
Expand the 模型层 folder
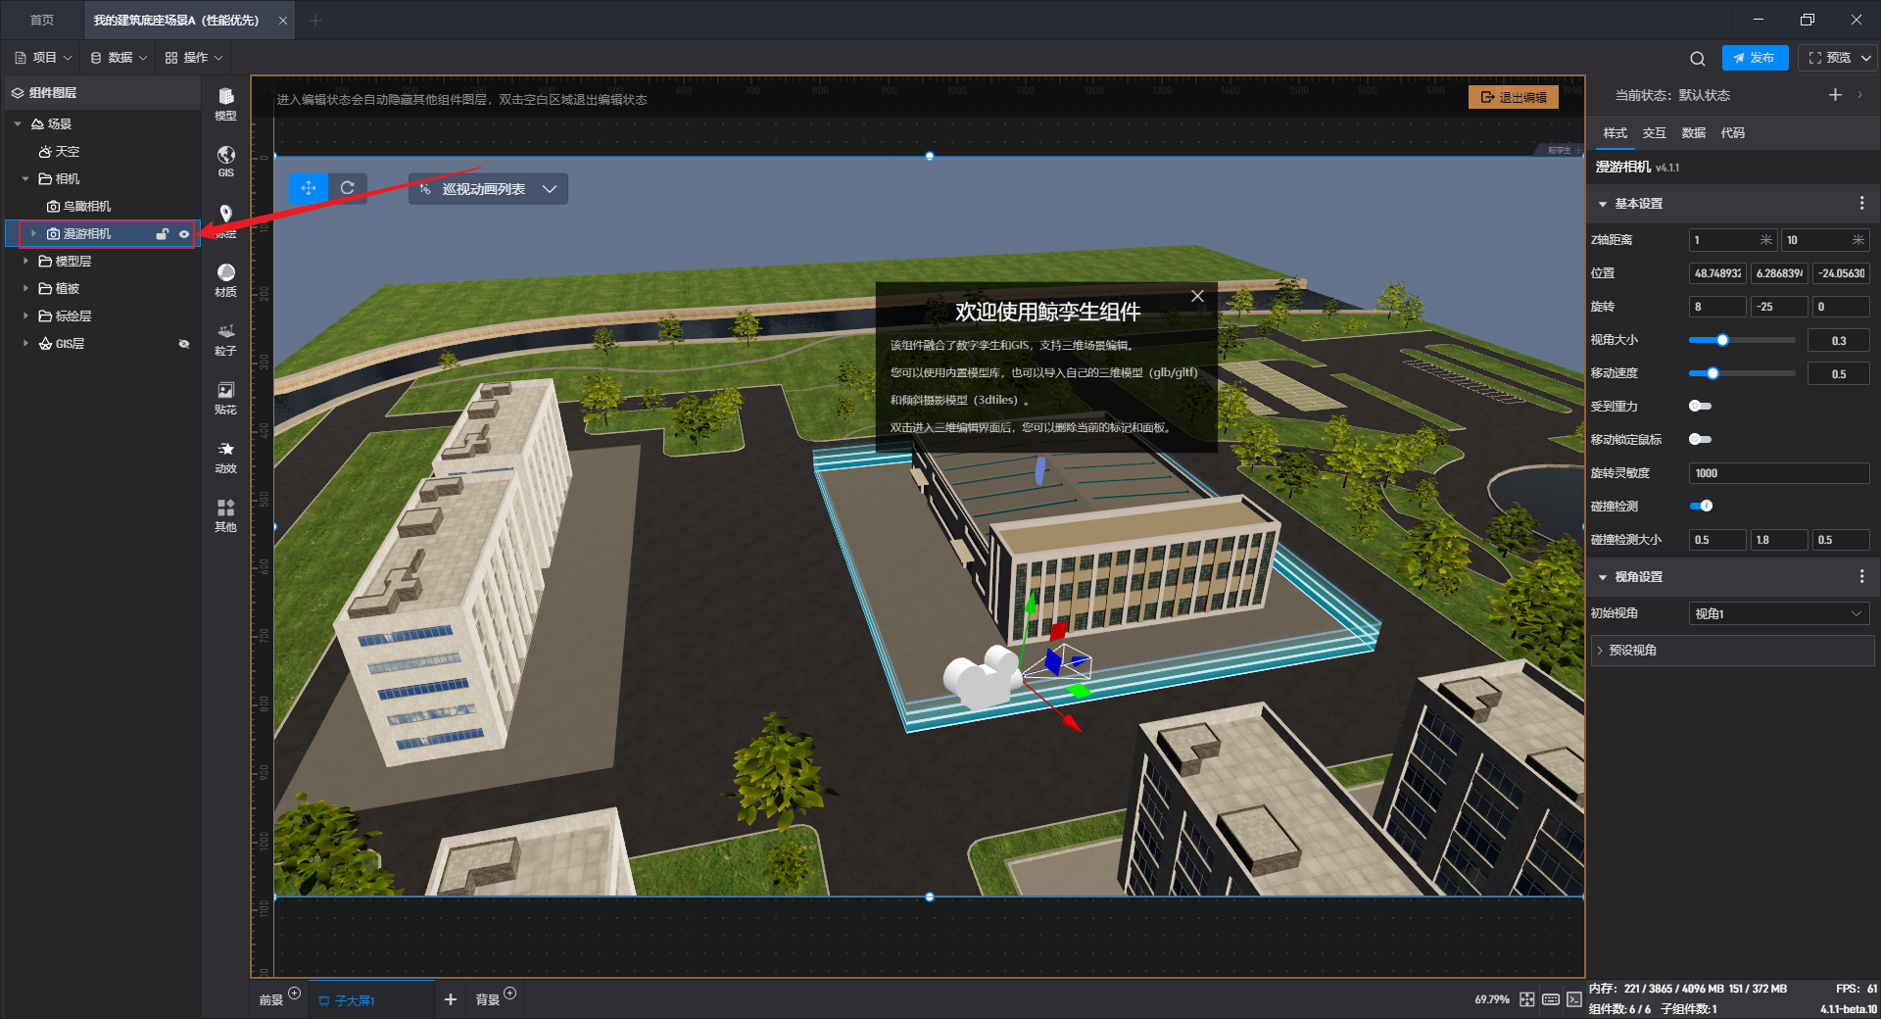click(25, 262)
